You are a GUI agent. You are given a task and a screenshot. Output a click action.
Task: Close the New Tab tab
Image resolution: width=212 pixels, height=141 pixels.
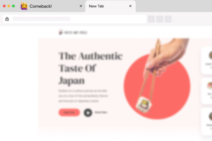click(x=130, y=6)
